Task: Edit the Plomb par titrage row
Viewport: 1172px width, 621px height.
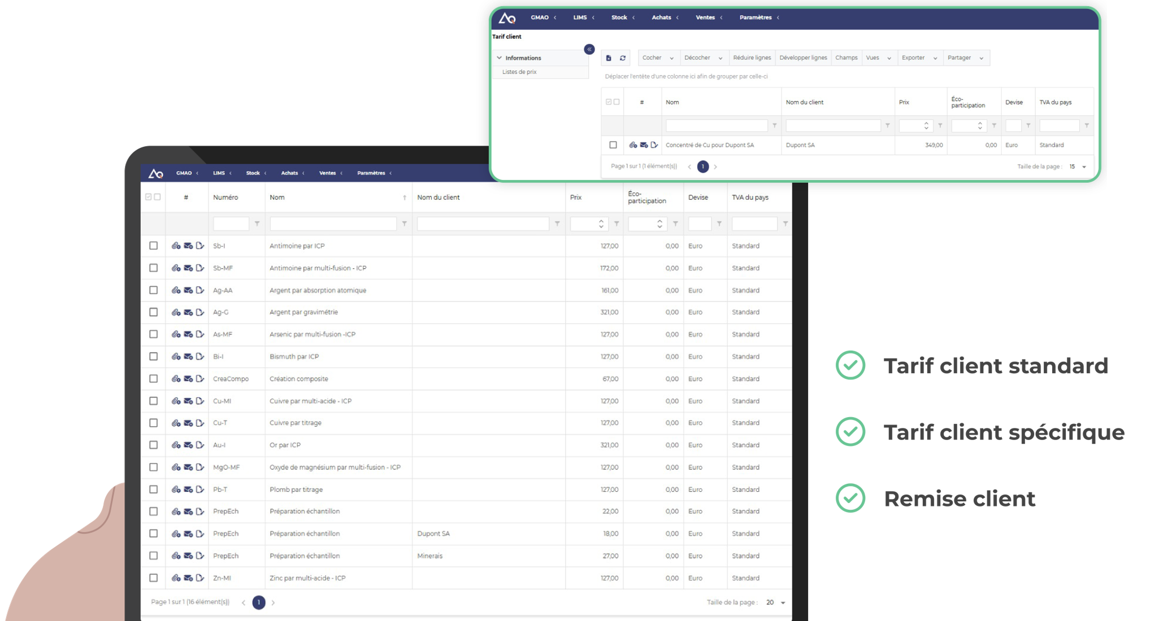Action: pos(200,489)
